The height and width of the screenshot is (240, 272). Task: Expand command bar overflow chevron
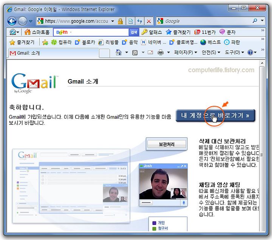click(x=263, y=50)
